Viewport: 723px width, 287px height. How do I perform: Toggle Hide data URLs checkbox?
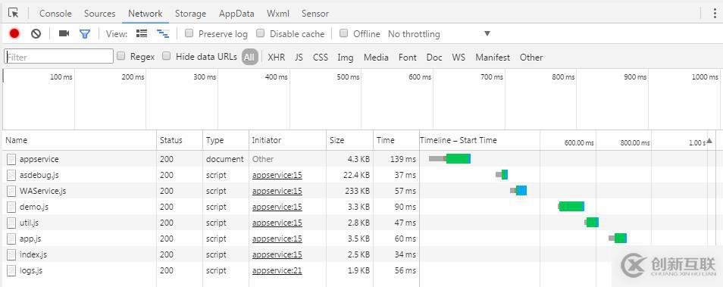[167, 56]
